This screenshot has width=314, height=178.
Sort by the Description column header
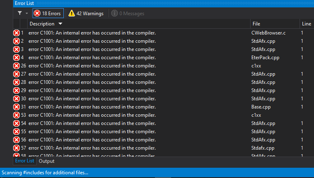click(x=42, y=24)
